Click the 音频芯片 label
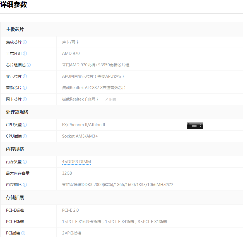The image size is (243, 237). coord(14,88)
